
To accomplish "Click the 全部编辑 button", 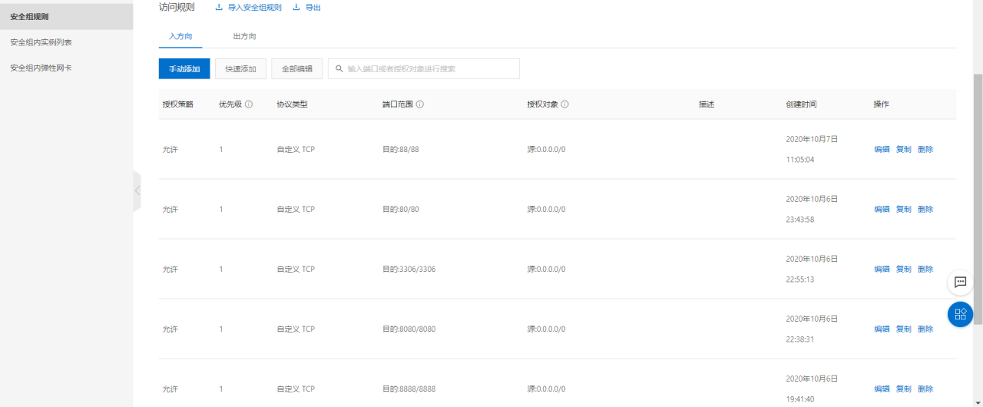I will 297,68.
